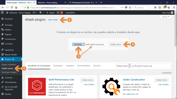Open Beaver Builder in the sidebar
Viewport: 177px width, 99px height.
(x=11, y=55)
